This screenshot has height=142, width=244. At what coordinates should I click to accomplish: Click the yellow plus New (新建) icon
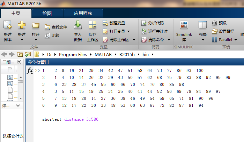[22, 25]
